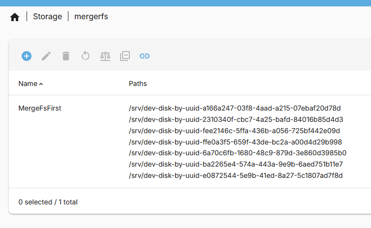Click the path ending in 725bf442e09d
The image size is (371, 228).
[x=234, y=131]
